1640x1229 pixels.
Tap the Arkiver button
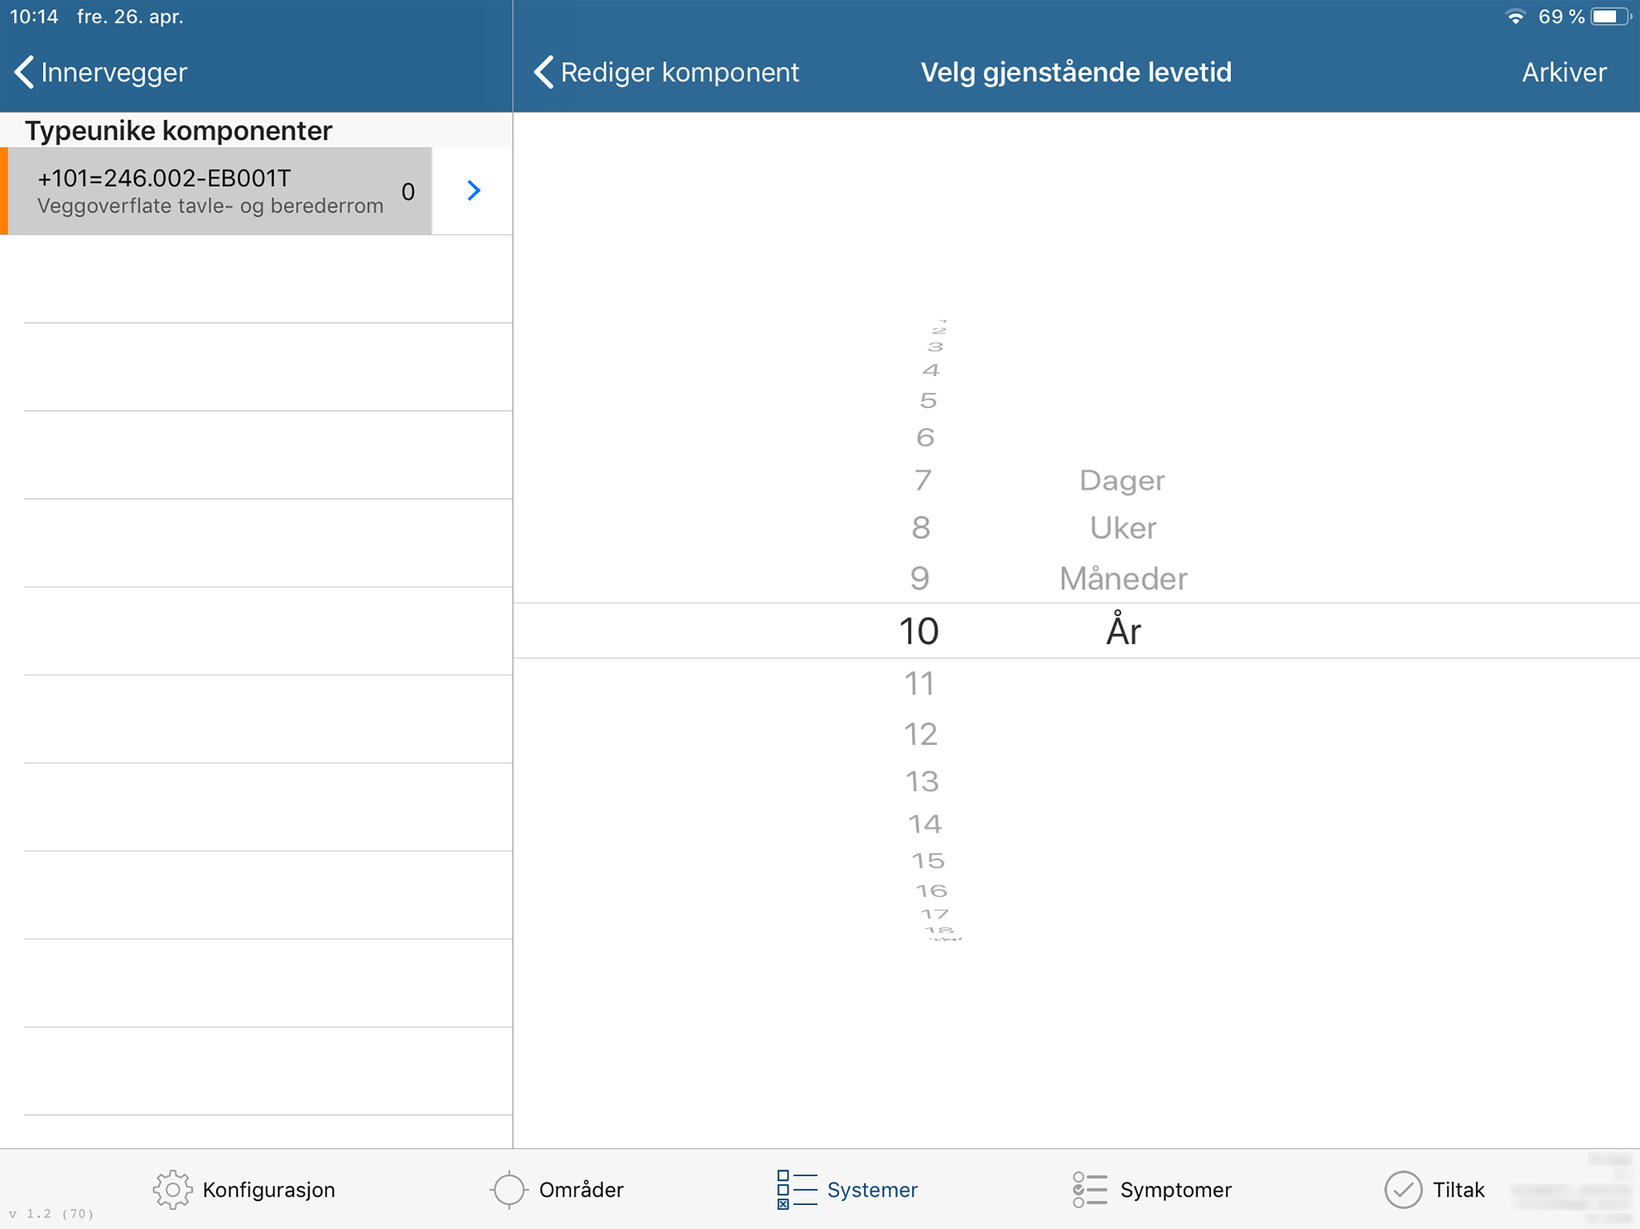pos(1564,72)
